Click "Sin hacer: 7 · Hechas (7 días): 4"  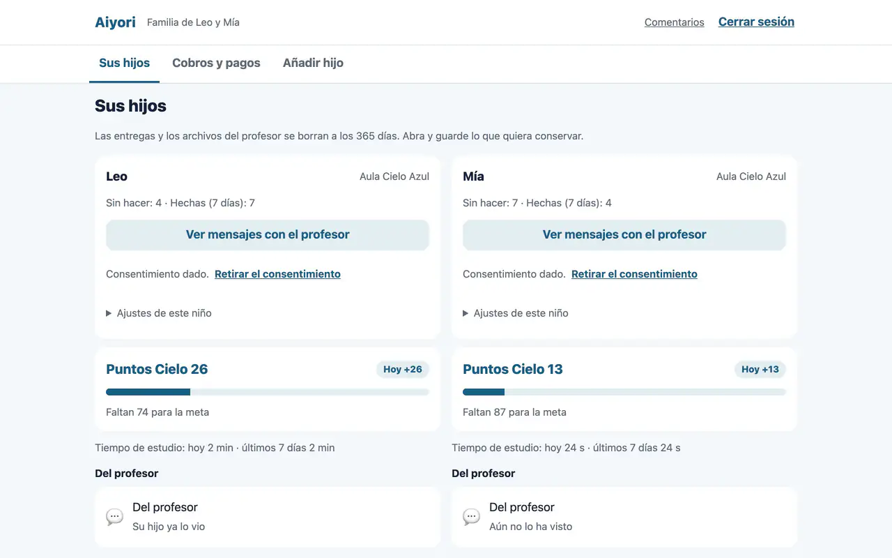tap(537, 203)
